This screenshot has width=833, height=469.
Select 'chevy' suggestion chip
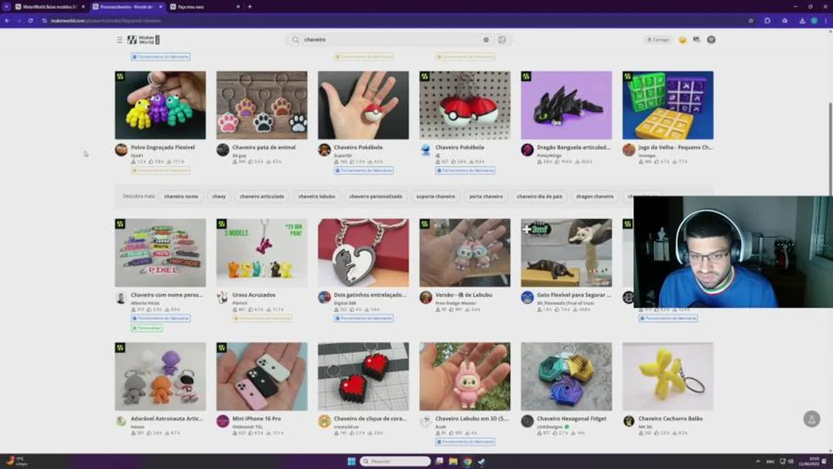(x=219, y=196)
